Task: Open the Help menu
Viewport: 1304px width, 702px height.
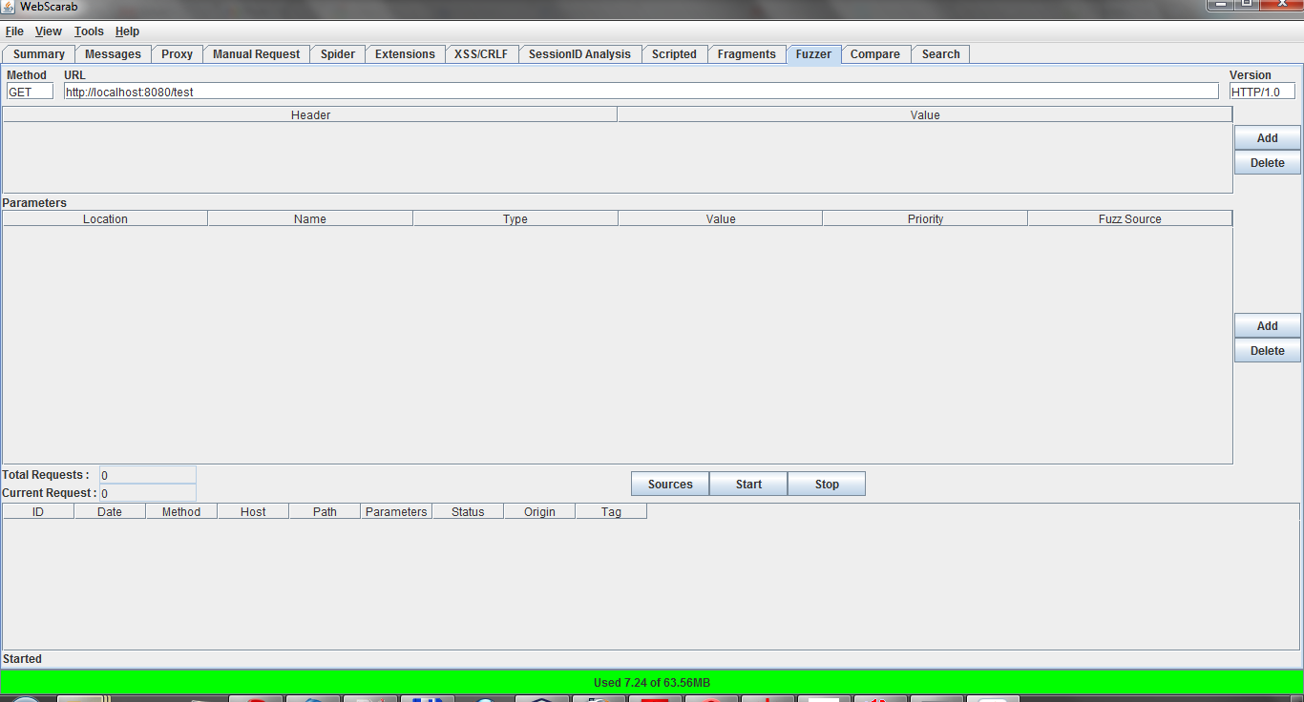Action: pos(127,31)
